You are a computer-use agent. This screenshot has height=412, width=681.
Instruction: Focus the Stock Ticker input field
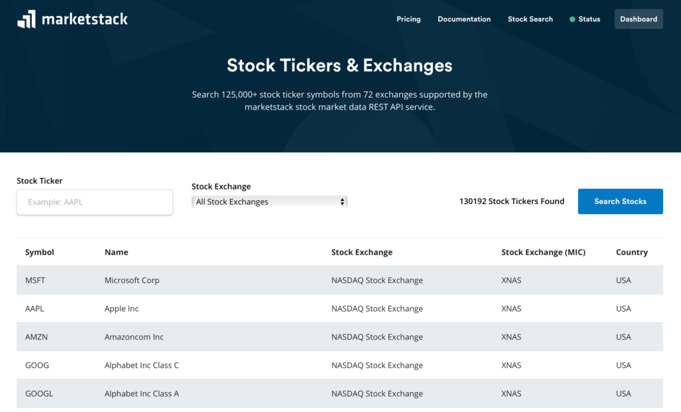click(94, 202)
